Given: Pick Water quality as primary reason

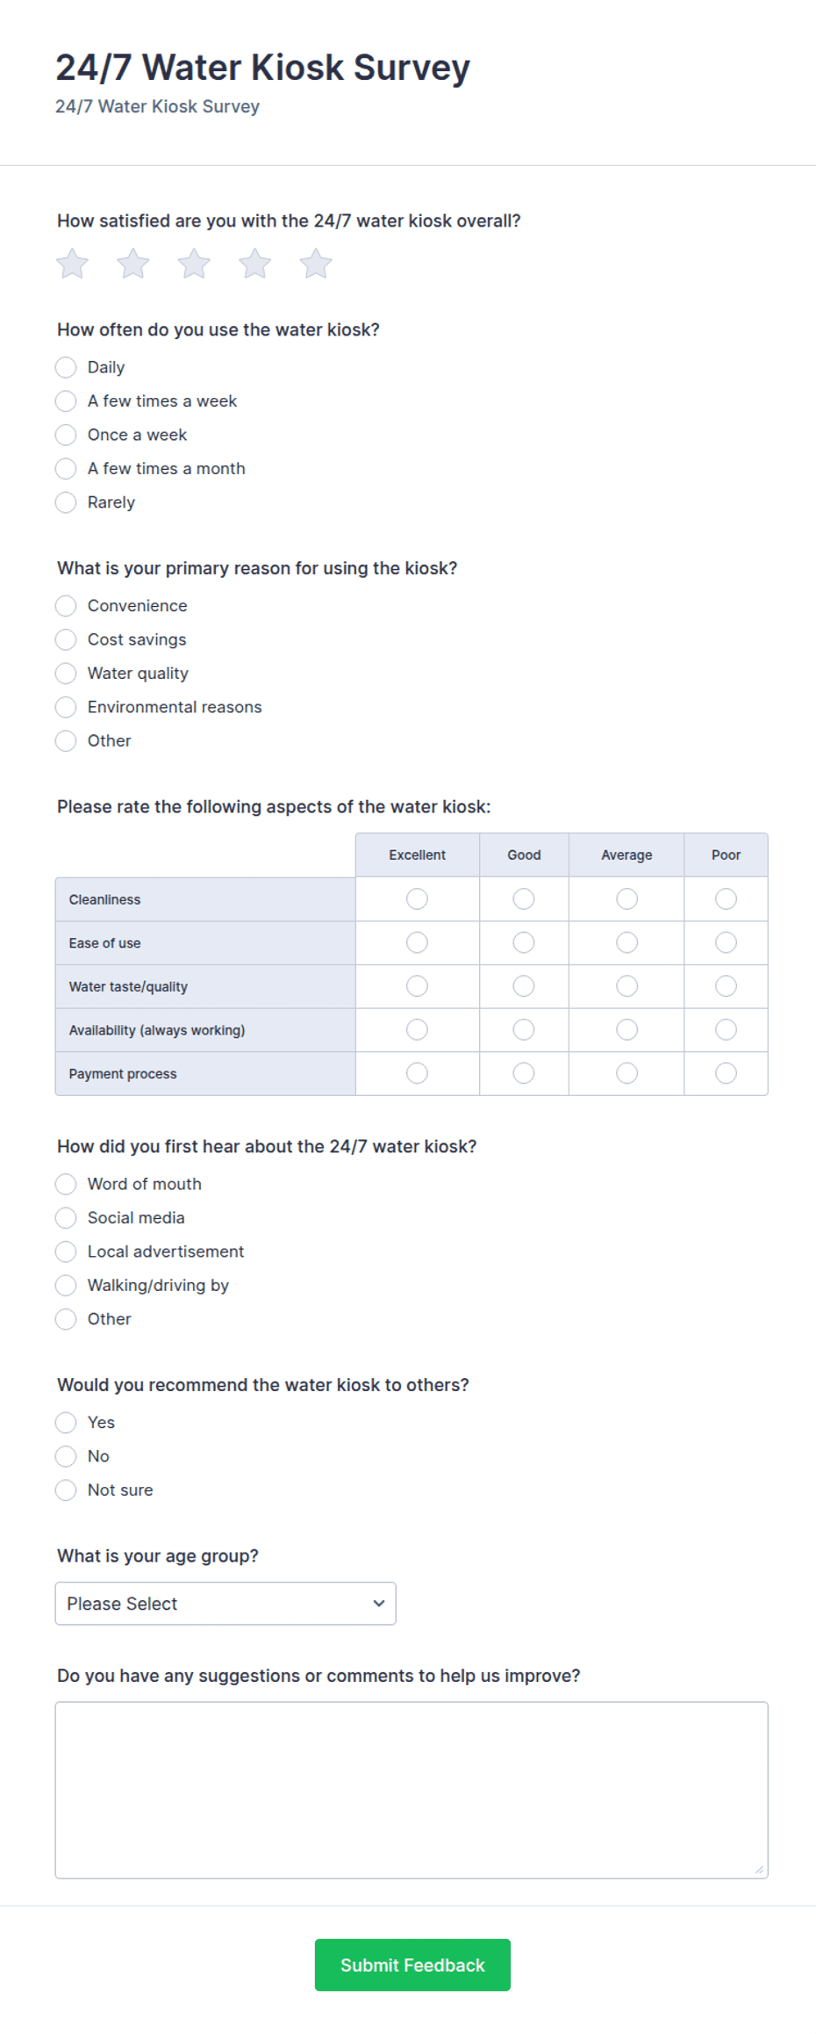Looking at the screenshot, I should click(x=66, y=673).
